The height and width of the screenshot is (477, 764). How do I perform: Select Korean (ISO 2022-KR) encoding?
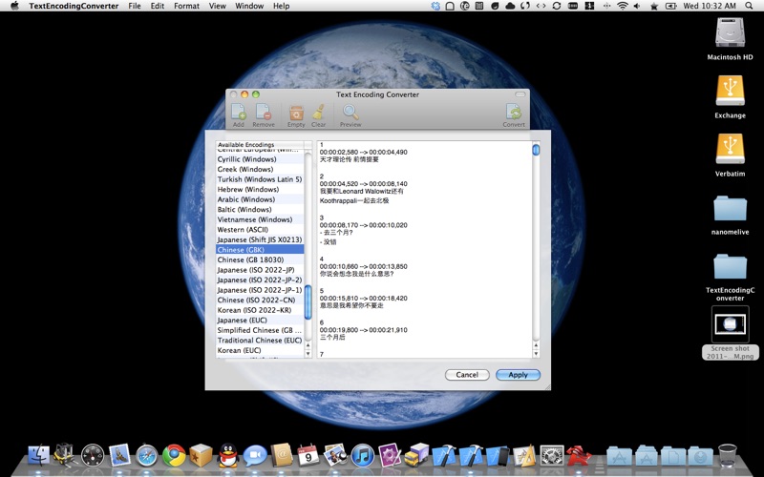click(x=260, y=310)
